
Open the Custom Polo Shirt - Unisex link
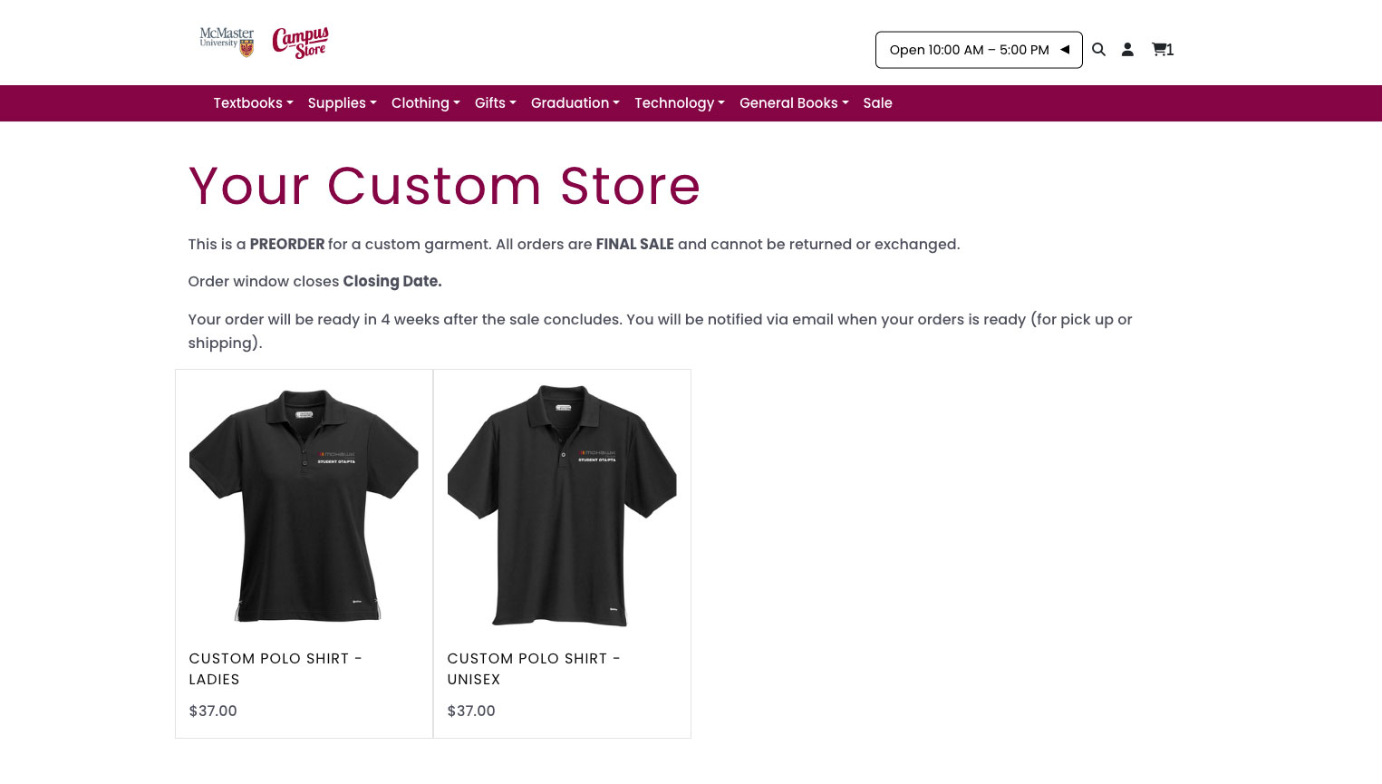(x=533, y=669)
